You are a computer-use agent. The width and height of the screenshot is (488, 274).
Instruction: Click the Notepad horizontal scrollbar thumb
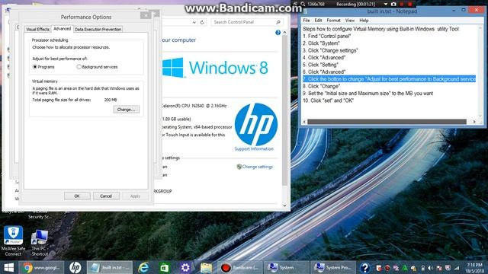coord(387,122)
